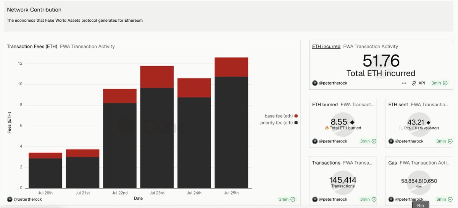
Task: Click petertherock avatar on ETH burned card
Action: pyautogui.click(x=315, y=141)
